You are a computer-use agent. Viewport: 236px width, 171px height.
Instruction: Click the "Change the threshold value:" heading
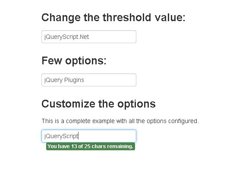point(113,18)
